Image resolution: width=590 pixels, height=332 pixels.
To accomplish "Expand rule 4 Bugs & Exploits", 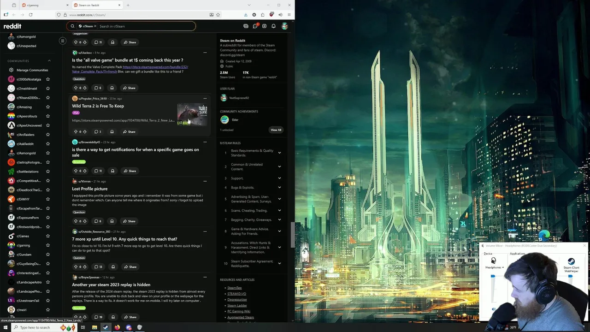I will 279,187.
